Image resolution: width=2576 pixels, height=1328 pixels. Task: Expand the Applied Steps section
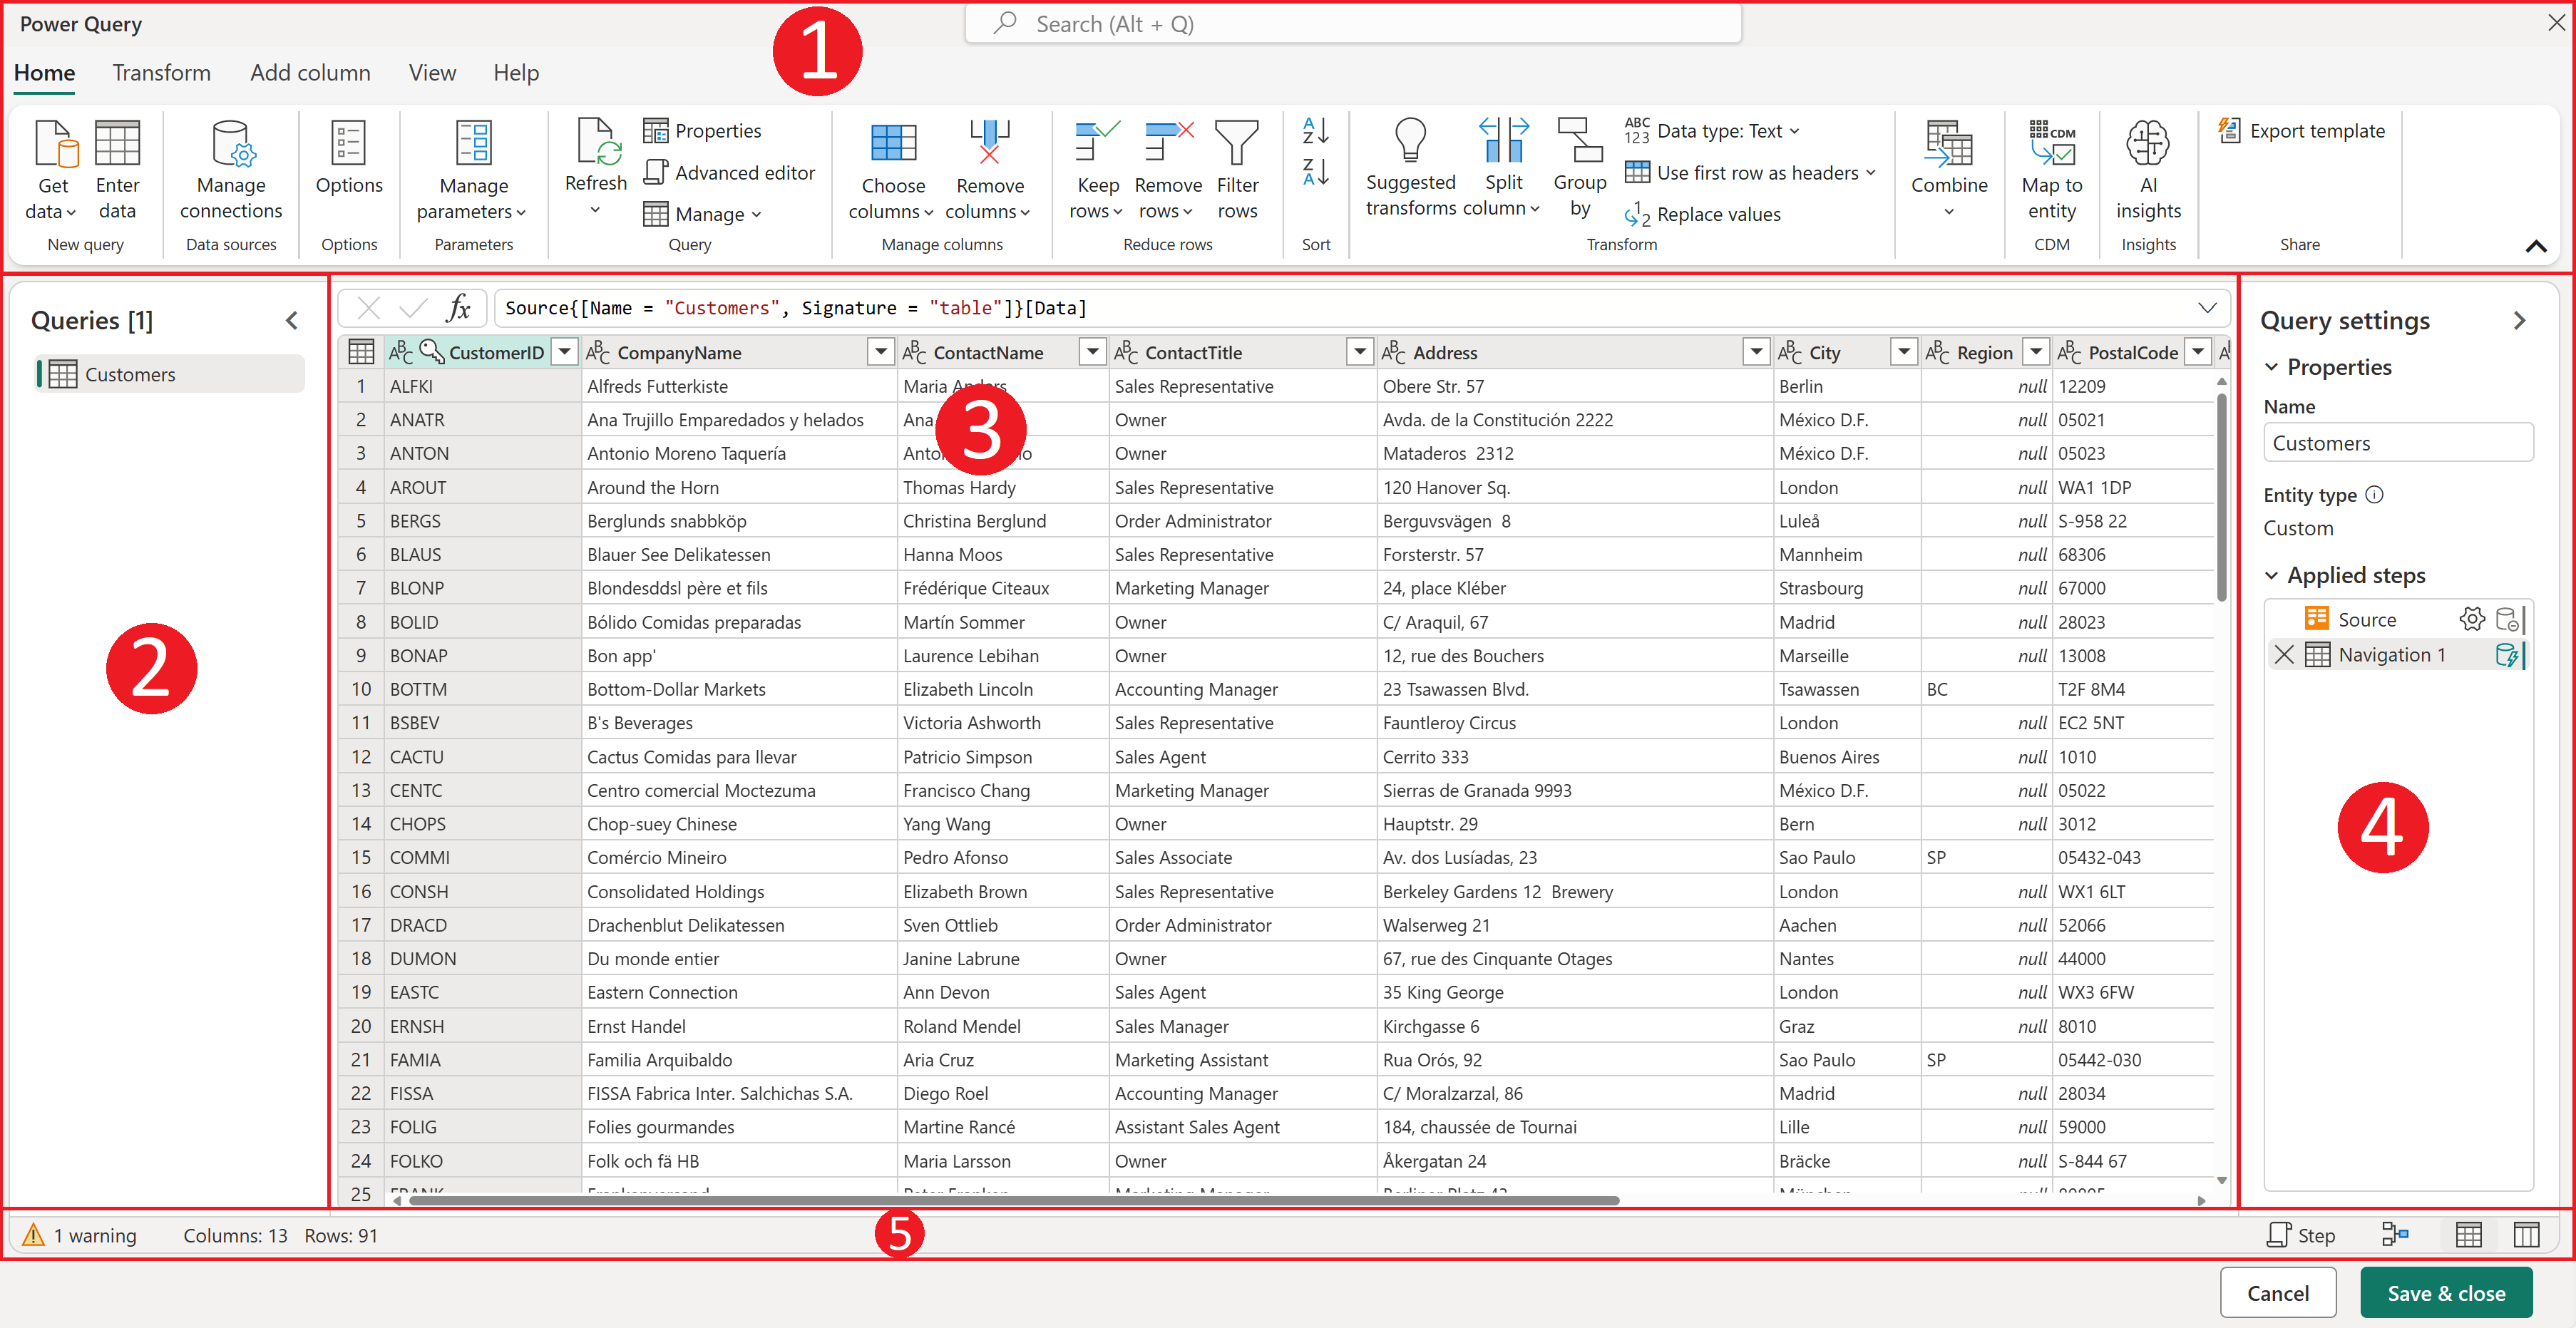click(2271, 575)
